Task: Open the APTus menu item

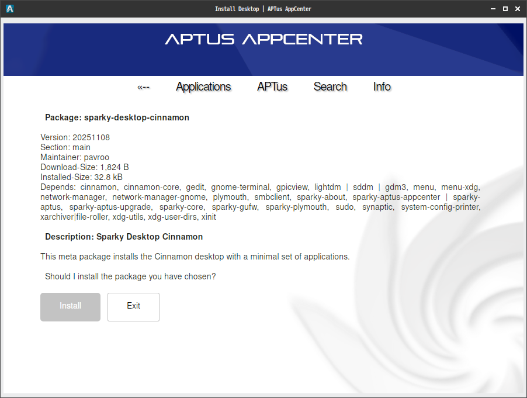Action: pyautogui.click(x=272, y=86)
